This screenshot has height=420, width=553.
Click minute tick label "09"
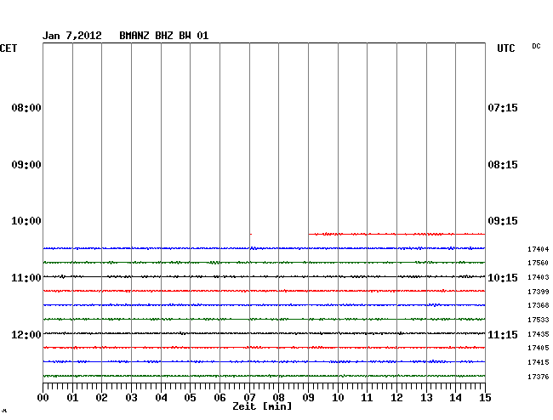(309, 398)
